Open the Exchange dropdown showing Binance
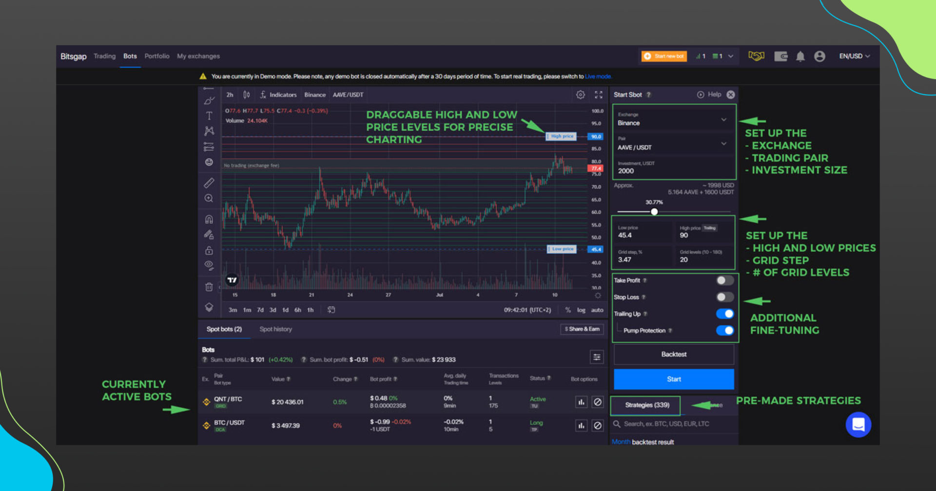936x491 pixels. click(674, 120)
